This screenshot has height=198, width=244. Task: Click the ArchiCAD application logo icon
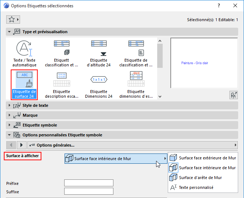pyautogui.click(x=6, y=5)
